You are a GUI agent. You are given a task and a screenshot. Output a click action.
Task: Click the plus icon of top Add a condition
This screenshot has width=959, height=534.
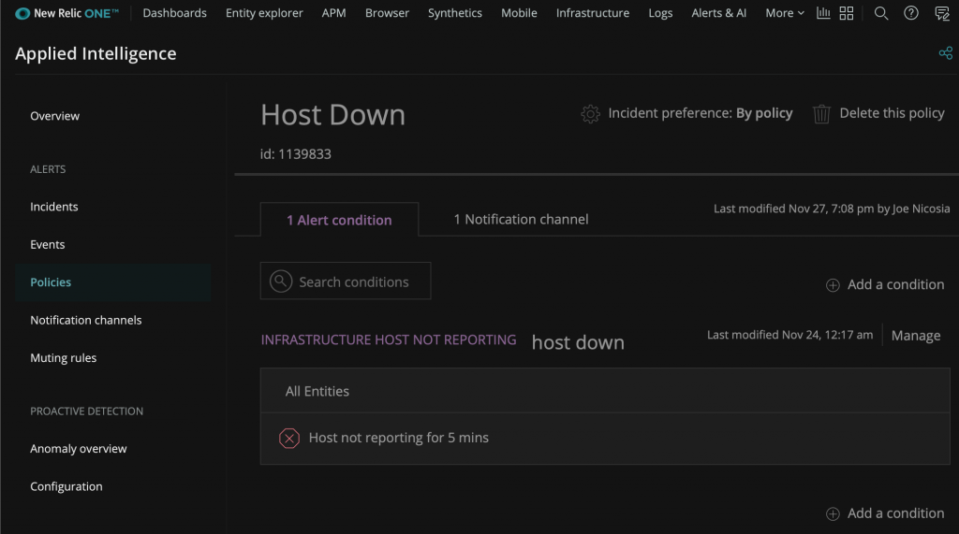point(833,285)
